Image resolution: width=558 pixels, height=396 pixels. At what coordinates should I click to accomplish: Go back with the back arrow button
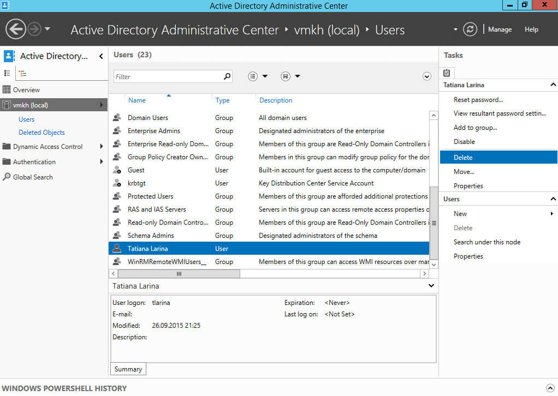16,29
